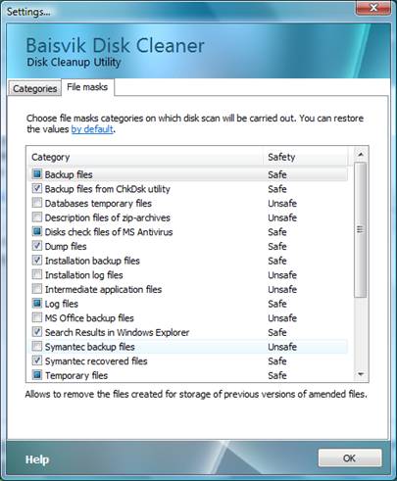
Task: Restore values via 'by default' link
Action: coord(92,129)
